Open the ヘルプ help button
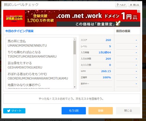This screenshot has width=146, height=121. click(x=121, y=5)
